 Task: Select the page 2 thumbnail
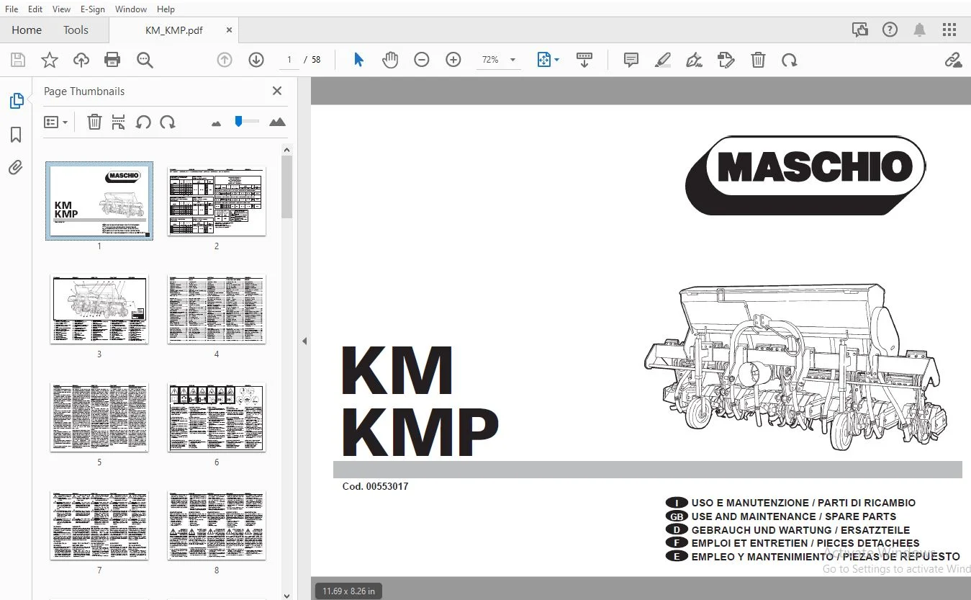pyautogui.click(x=217, y=201)
